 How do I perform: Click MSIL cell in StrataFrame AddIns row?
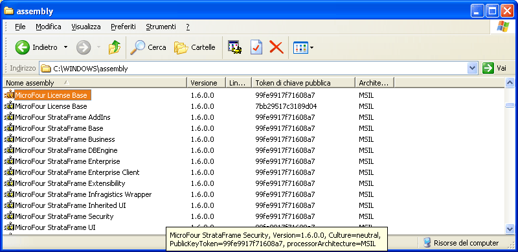[366, 117]
